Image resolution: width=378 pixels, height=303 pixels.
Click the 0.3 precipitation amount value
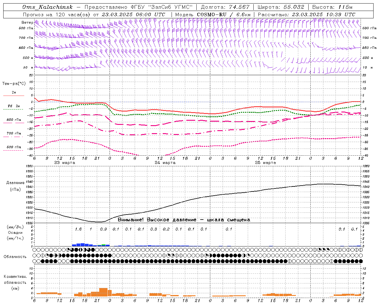154,229
